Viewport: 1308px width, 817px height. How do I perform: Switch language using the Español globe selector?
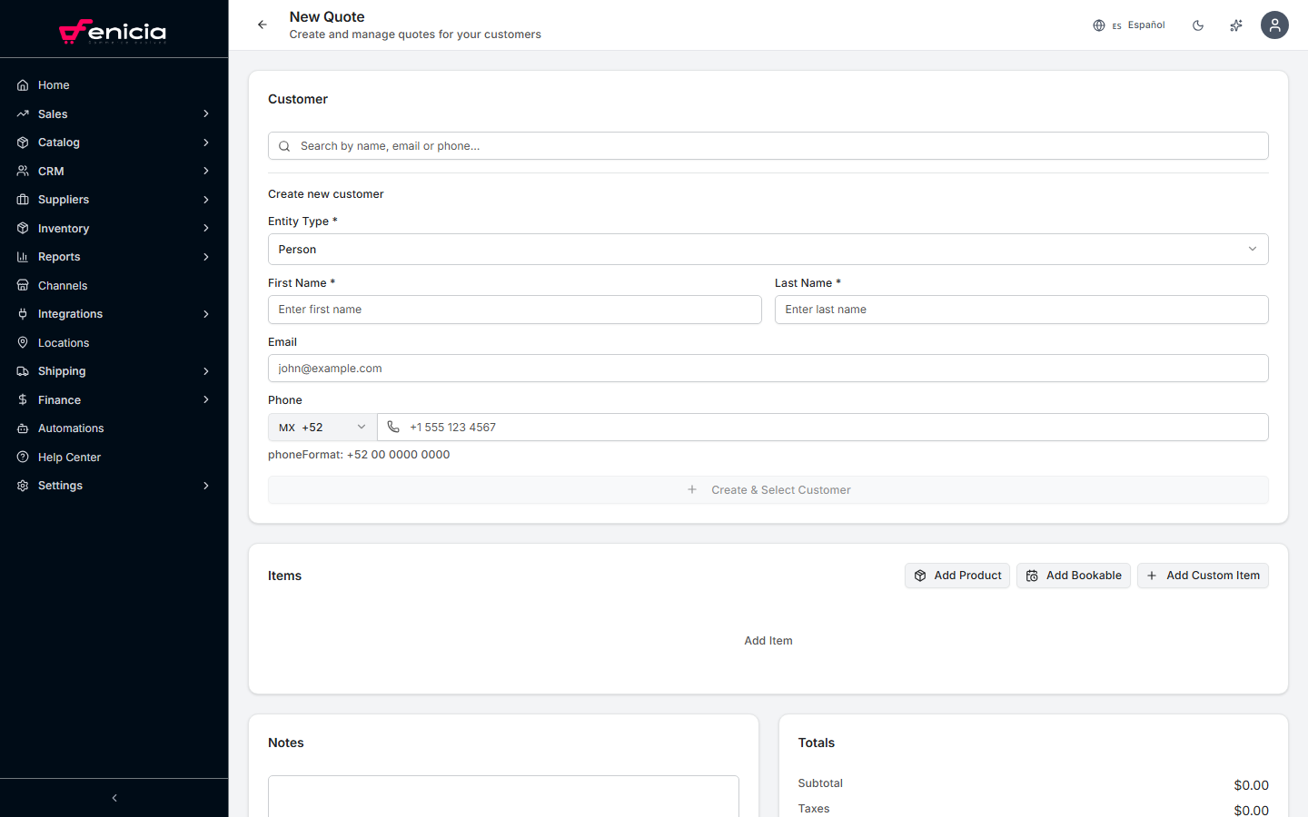point(1129,25)
